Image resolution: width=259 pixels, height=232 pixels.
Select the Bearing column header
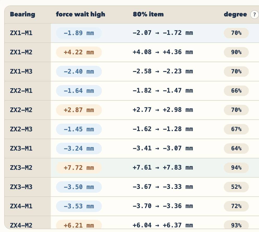[x=22, y=14]
